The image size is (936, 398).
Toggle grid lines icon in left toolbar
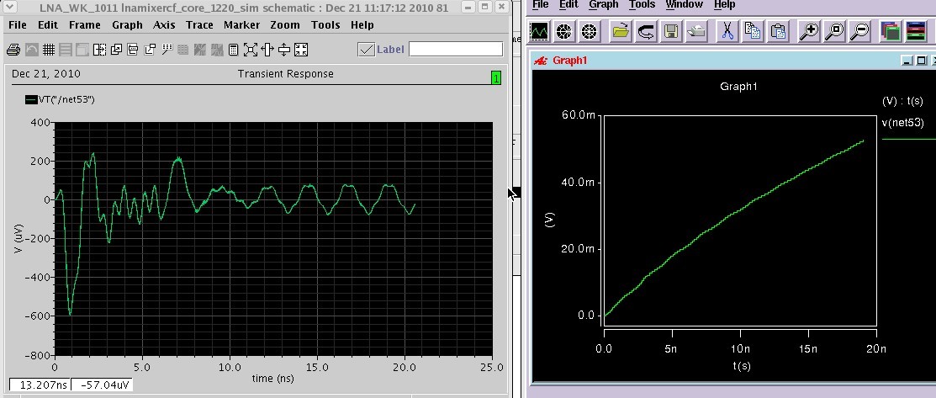[48, 50]
